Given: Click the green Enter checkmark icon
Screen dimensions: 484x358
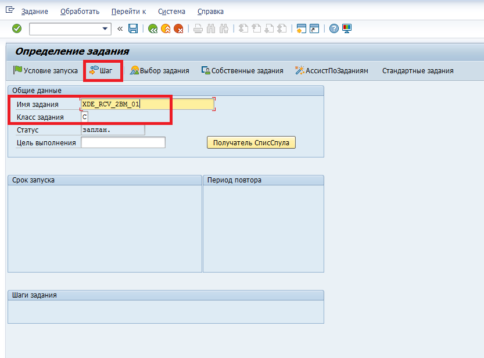Looking at the screenshot, I should pos(17,28).
